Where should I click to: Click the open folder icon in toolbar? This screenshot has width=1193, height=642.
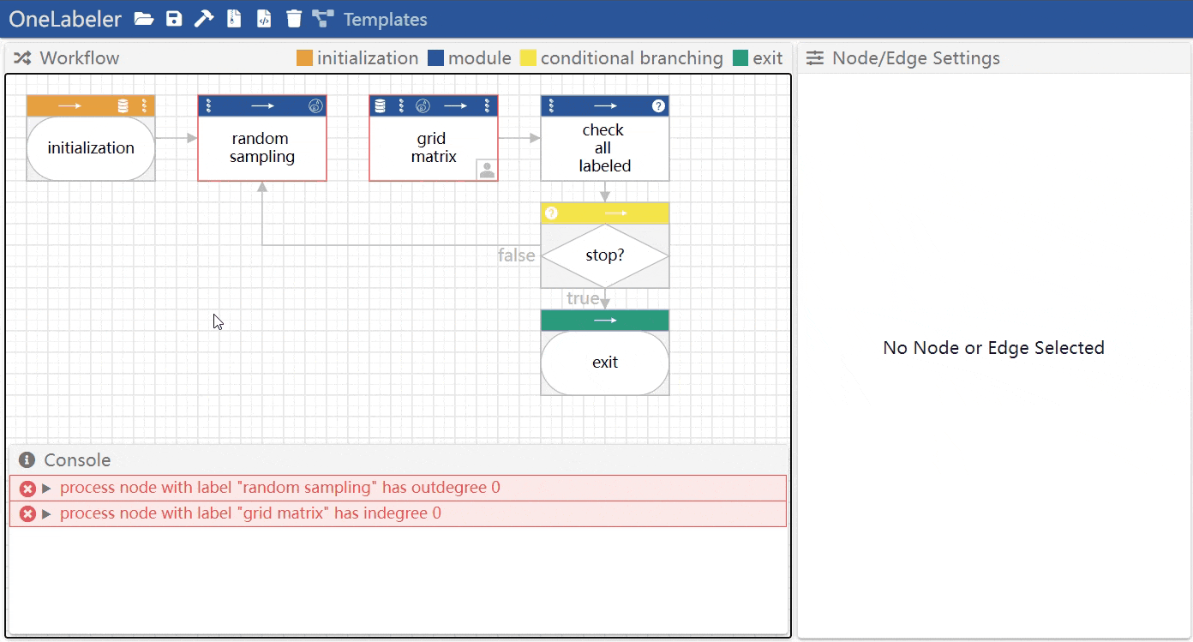(x=144, y=19)
